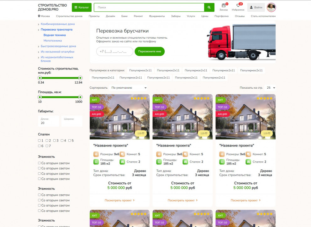Enable first Со вторым светом checkbox
This screenshot has width=311, height=227.
pyautogui.click(x=40, y=163)
